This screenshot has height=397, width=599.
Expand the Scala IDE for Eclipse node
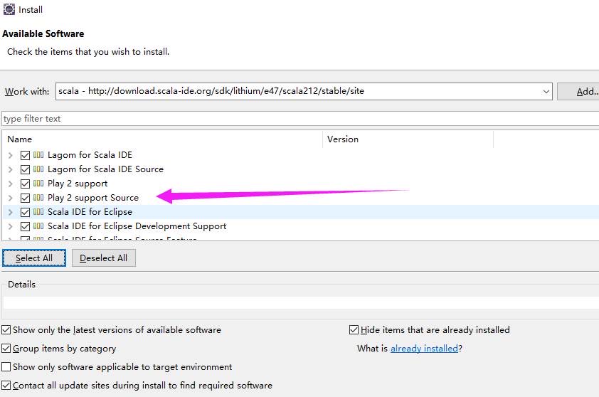pos(10,212)
